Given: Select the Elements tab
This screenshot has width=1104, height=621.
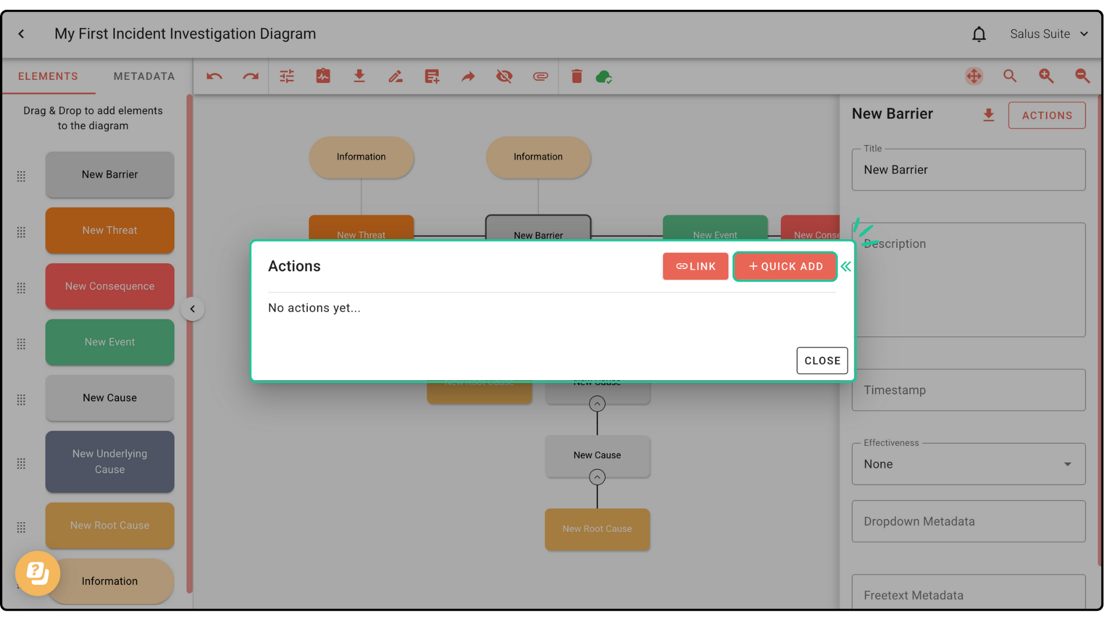Looking at the screenshot, I should point(48,76).
